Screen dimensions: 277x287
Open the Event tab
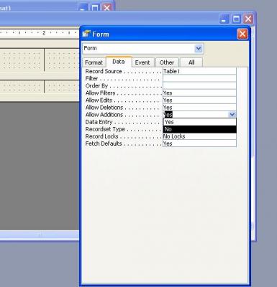pos(142,62)
